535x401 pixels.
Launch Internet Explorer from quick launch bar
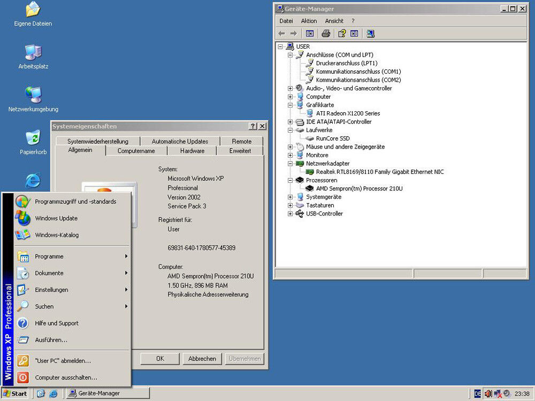coord(53,393)
